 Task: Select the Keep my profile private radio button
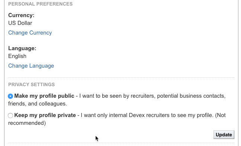(x=10, y=116)
